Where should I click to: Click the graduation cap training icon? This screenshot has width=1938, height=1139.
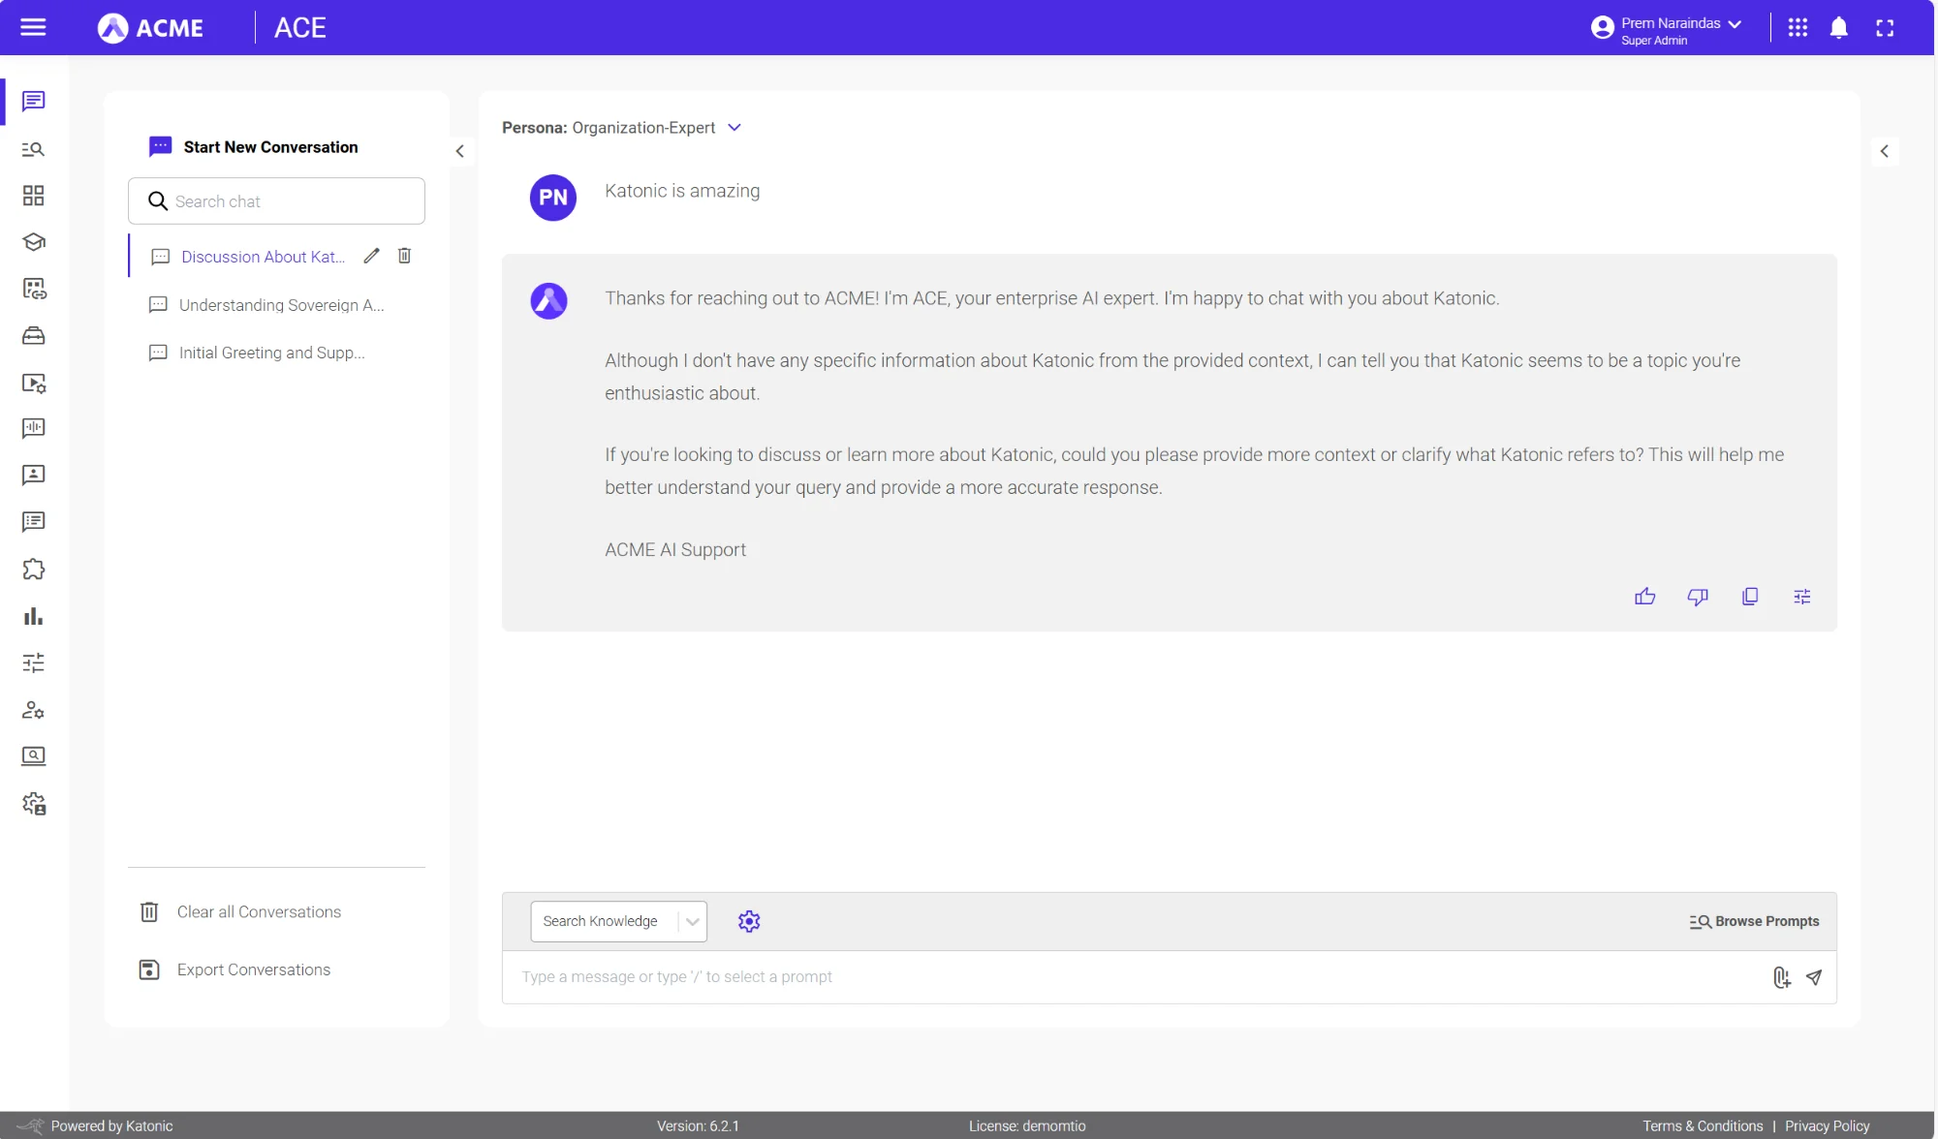point(33,242)
